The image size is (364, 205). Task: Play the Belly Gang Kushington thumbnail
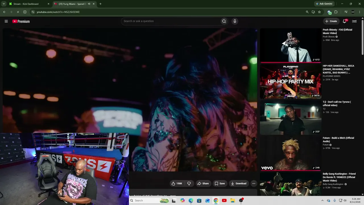click(291, 184)
